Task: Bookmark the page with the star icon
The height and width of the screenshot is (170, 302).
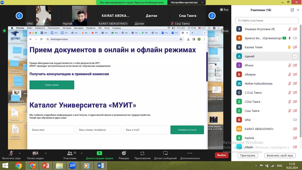Action: pyautogui.click(x=181, y=39)
